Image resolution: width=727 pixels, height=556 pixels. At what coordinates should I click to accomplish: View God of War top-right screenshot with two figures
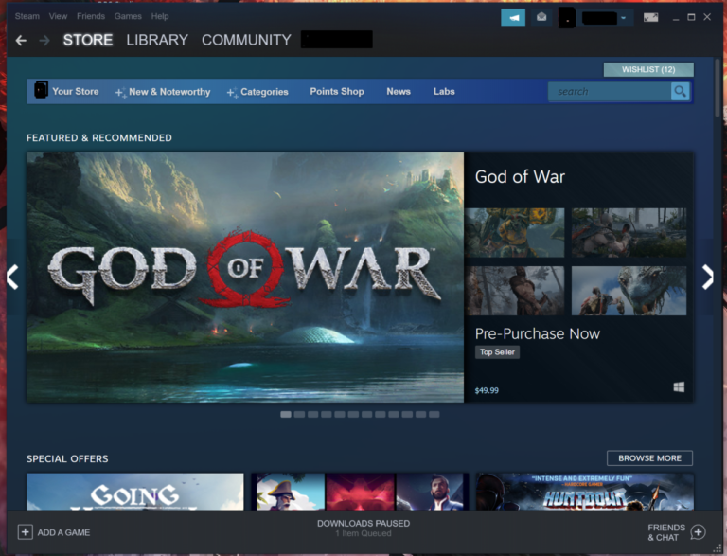coord(629,232)
